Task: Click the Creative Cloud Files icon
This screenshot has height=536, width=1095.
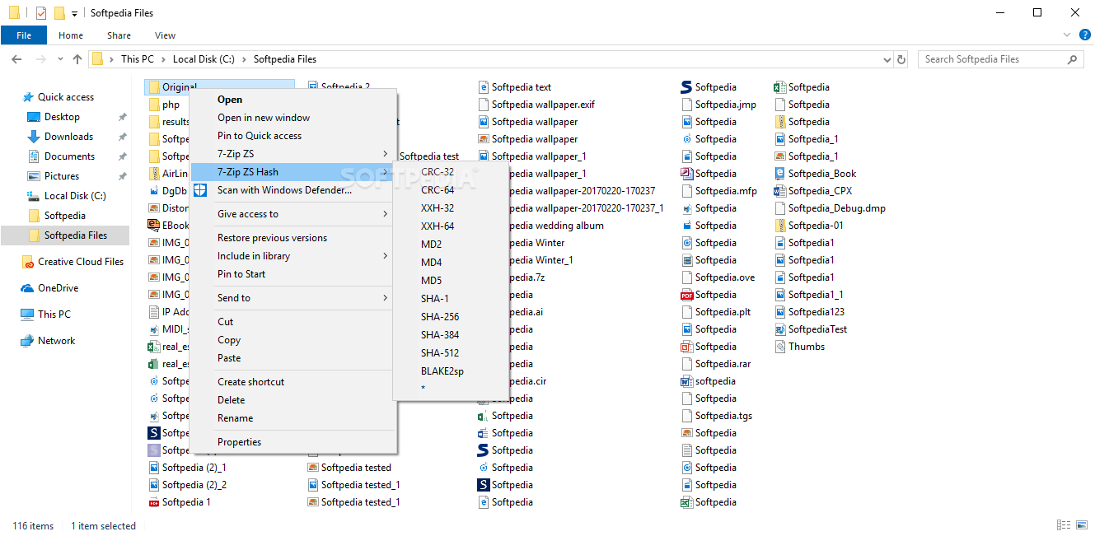Action: point(29,262)
